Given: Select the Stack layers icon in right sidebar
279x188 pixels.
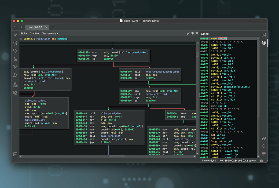Looking at the screenshot, I should [264, 43].
